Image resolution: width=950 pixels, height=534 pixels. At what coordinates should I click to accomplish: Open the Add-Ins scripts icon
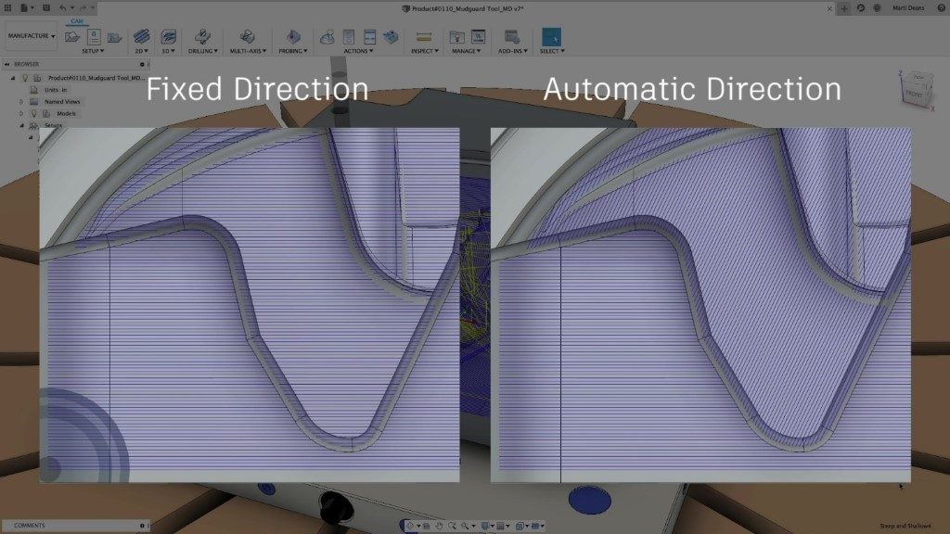511,37
